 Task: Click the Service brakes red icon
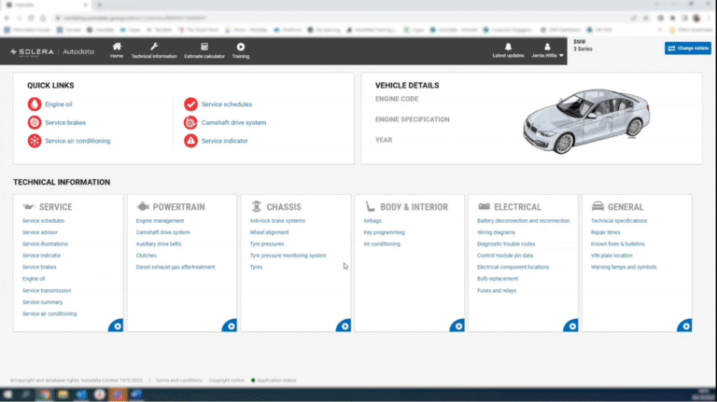click(x=35, y=122)
